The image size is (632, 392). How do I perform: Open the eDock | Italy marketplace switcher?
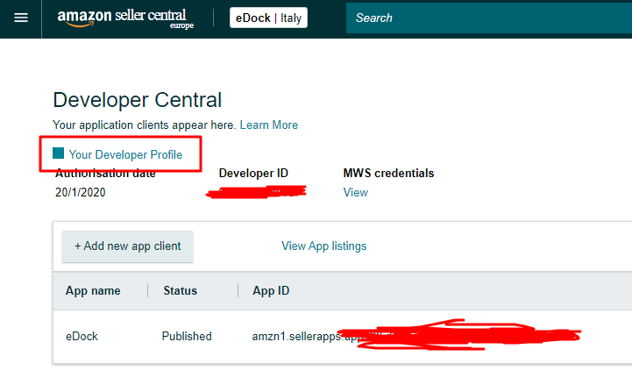click(x=268, y=18)
